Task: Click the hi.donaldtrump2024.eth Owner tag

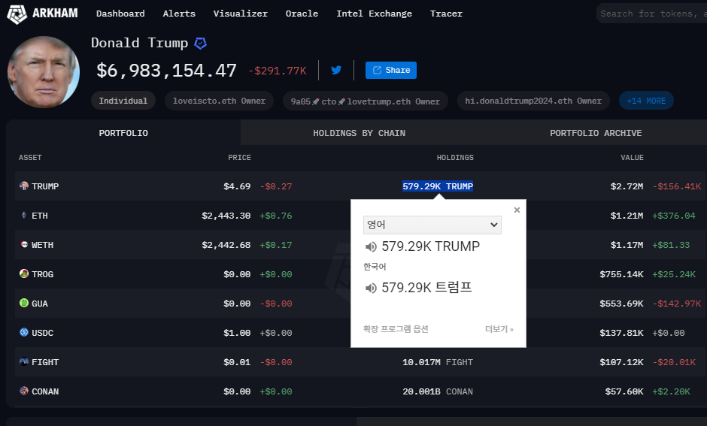Action: 533,101
